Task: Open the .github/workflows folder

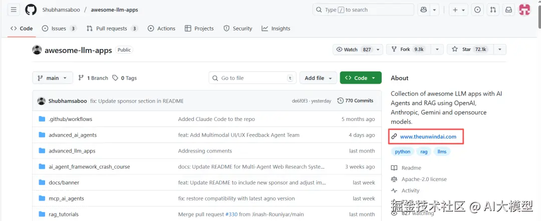Action: (x=70, y=119)
